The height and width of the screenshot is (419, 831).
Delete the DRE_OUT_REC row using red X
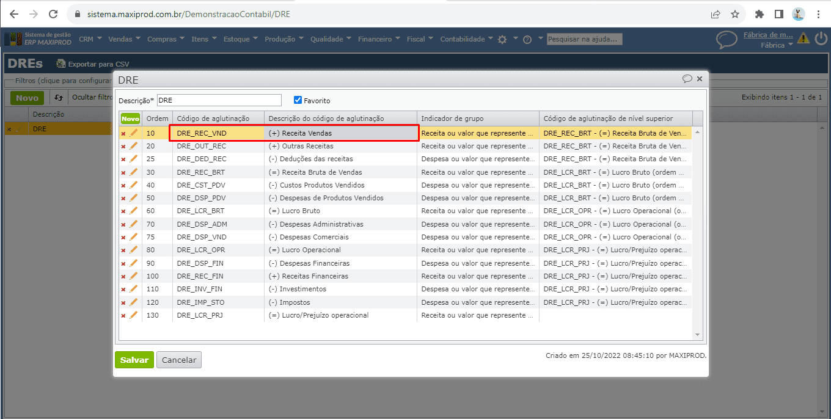(x=123, y=147)
